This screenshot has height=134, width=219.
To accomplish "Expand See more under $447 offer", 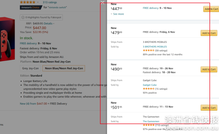I will pos(117,14).
